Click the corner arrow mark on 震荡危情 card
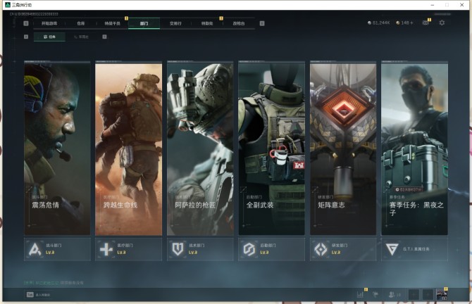The height and width of the screenshot is (304, 472). (x=29, y=190)
